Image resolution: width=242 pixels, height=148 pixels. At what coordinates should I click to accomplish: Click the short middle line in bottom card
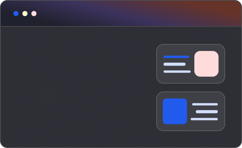tap(207, 112)
